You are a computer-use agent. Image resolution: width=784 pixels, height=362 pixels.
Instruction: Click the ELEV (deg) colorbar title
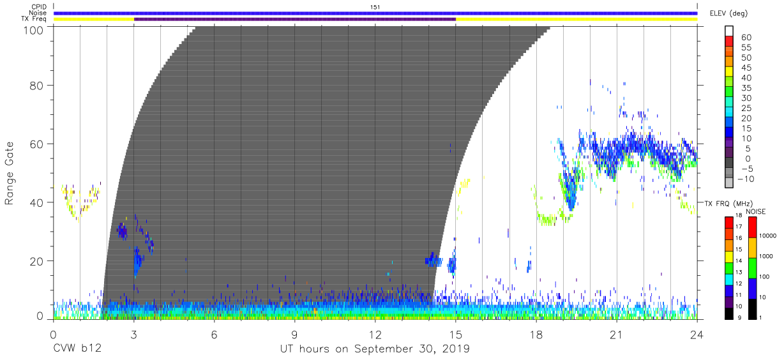728,13
